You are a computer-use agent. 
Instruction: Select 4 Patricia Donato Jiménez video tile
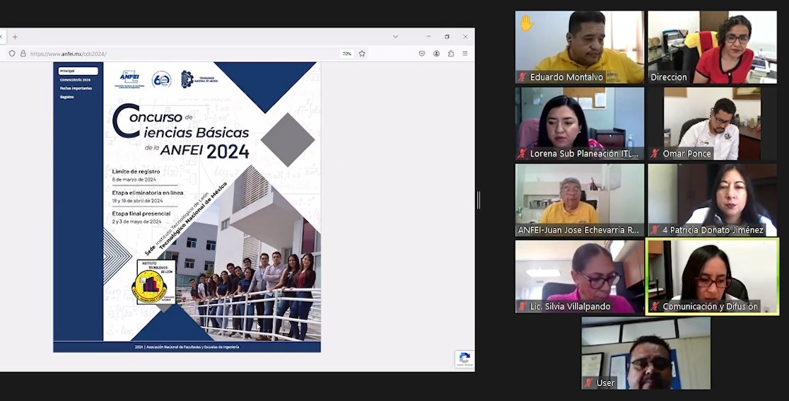coord(712,200)
